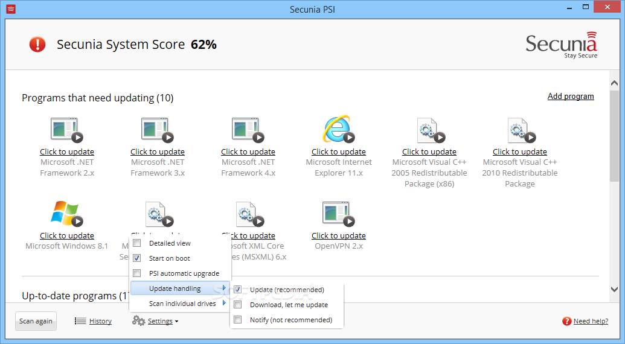This screenshot has width=625, height=344.
Task: Click the .NET Framework 3.x program icon
Action: tap(157, 130)
